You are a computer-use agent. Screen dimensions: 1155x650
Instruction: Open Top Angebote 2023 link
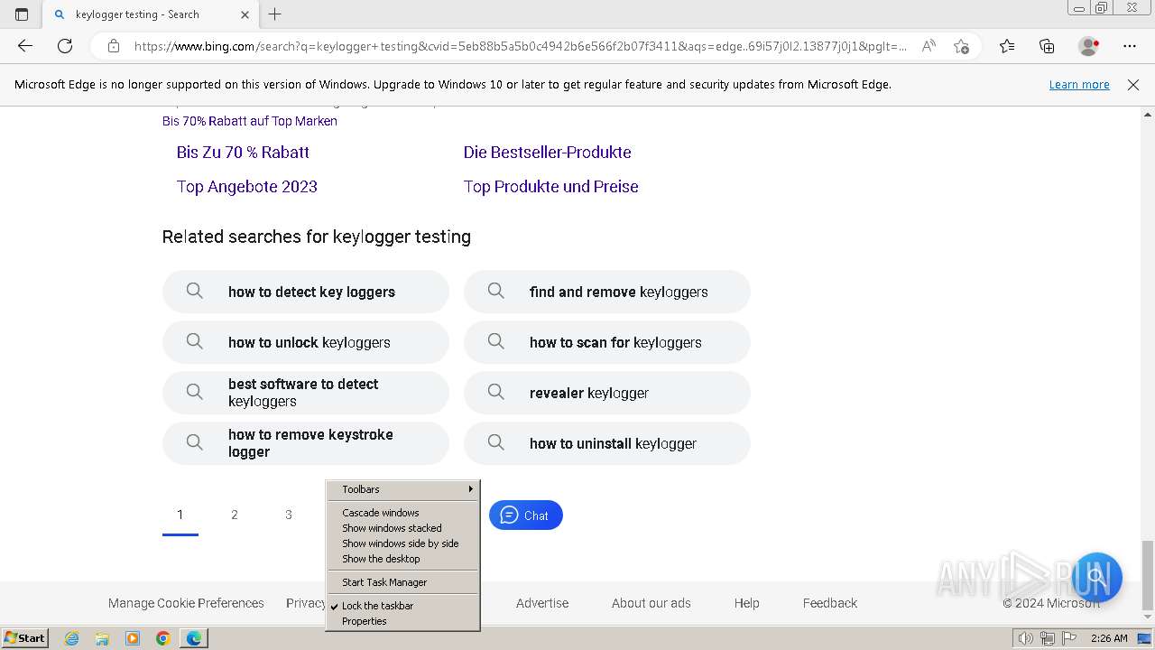tap(247, 187)
